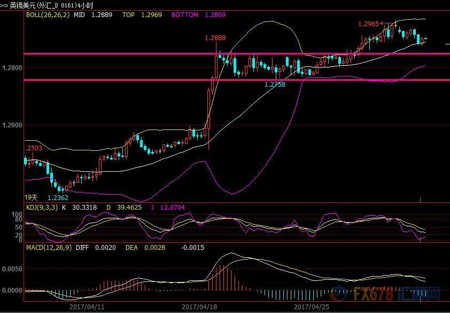Click the chart title 英镑美元 4小时
This screenshot has width=450, height=313.
[x=51, y=5]
